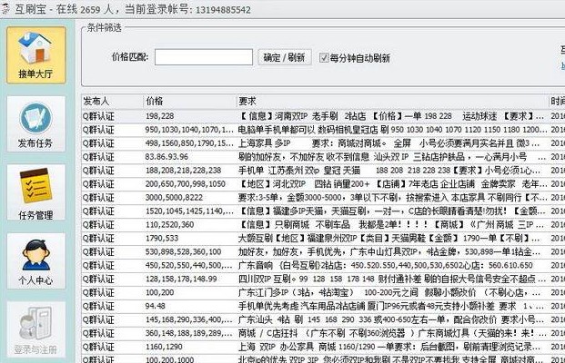Select the row with price 188,208,218,228,238

coord(323,171)
